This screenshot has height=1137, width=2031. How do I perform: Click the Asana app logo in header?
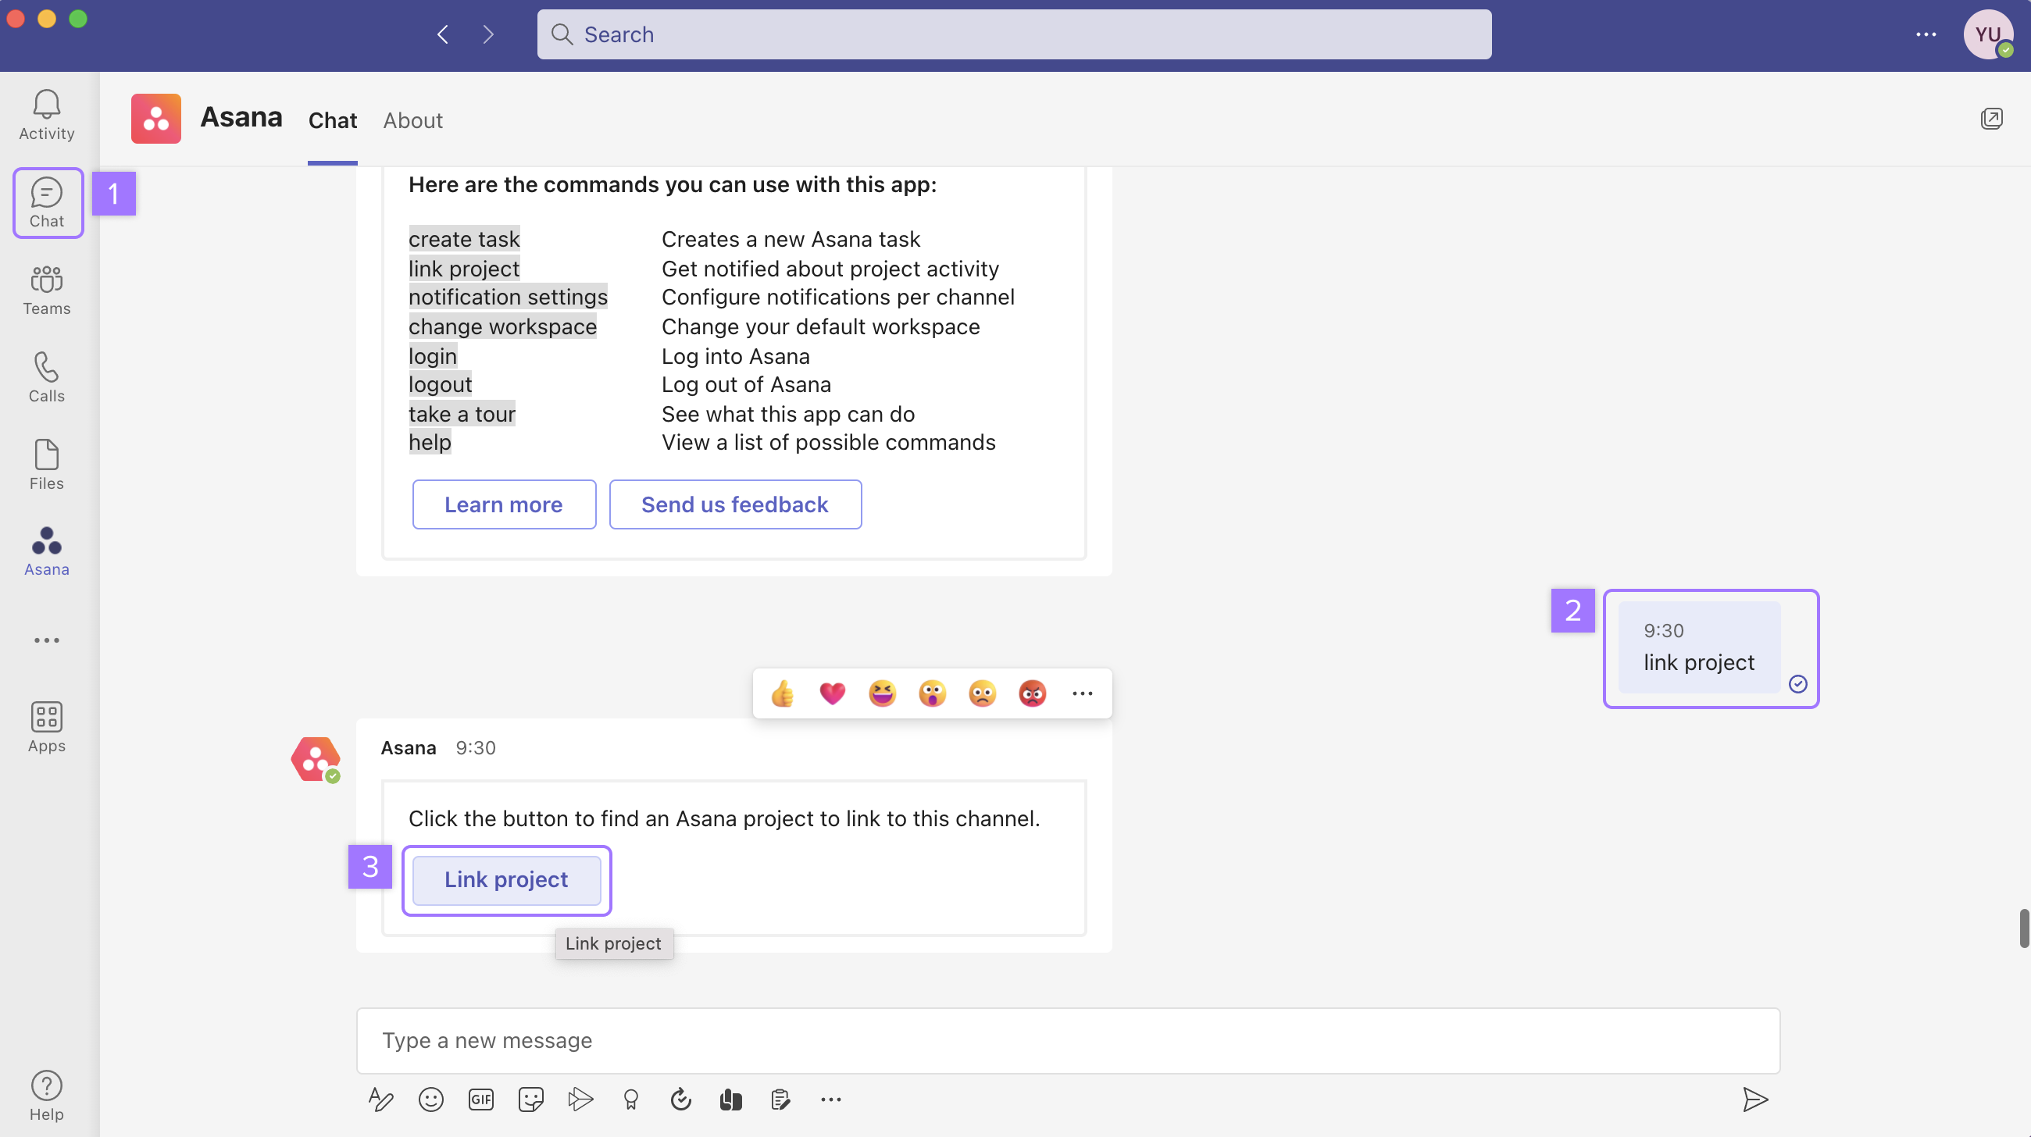[x=156, y=119]
